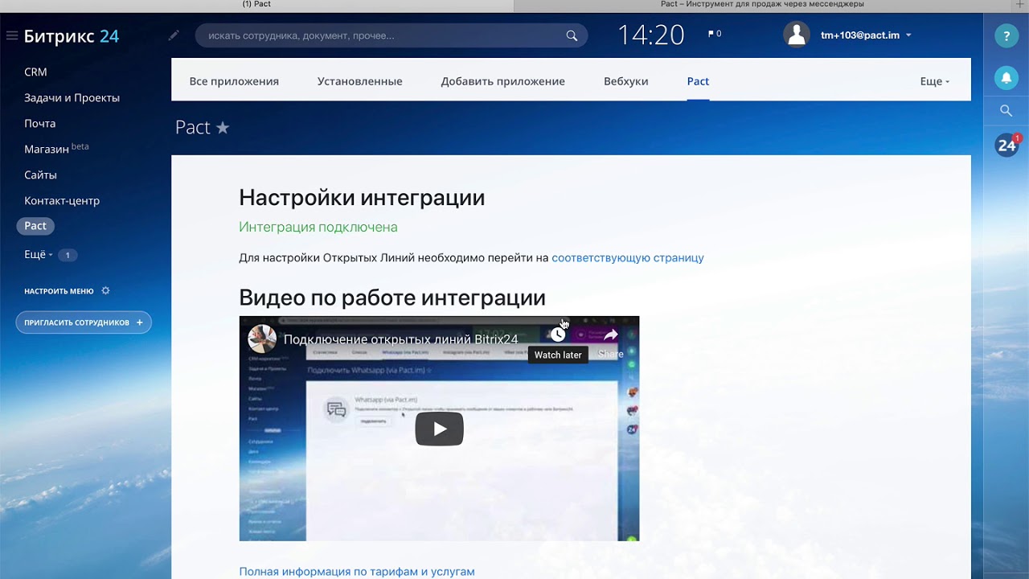The image size is (1029, 579).
Task: Open Магазин beta in left menu
Action: (x=56, y=149)
